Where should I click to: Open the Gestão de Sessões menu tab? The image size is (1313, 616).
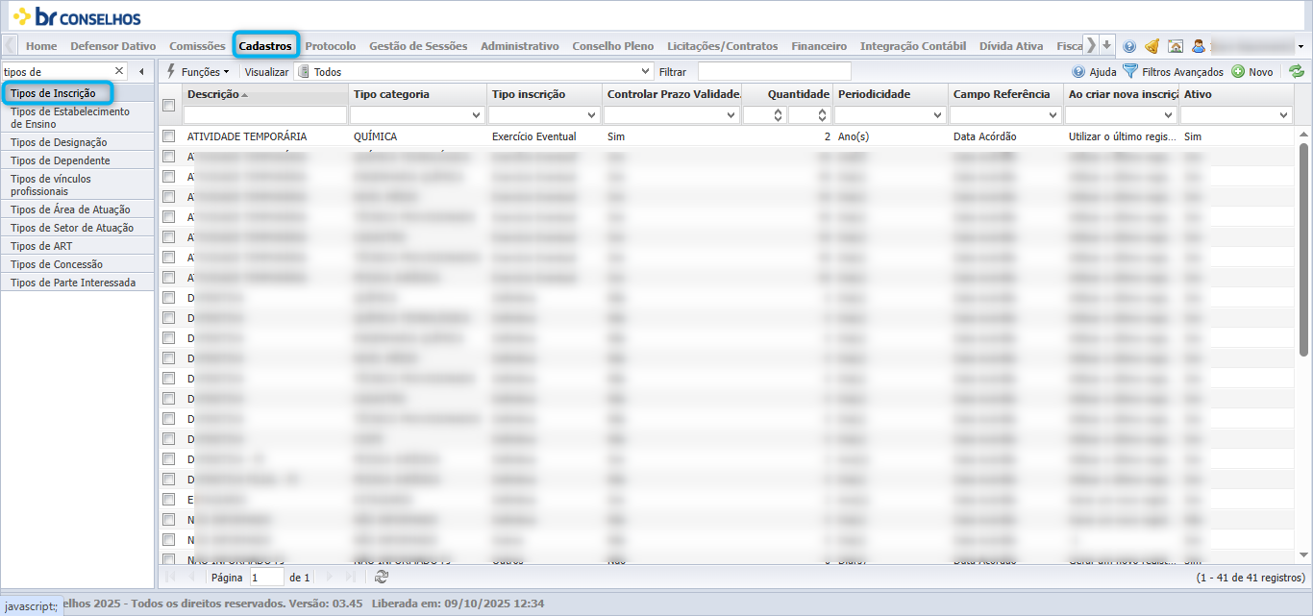418,46
